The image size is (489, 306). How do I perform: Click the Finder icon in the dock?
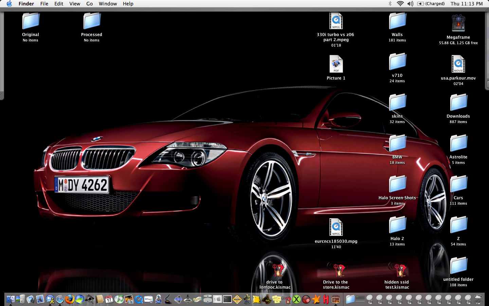point(11,299)
